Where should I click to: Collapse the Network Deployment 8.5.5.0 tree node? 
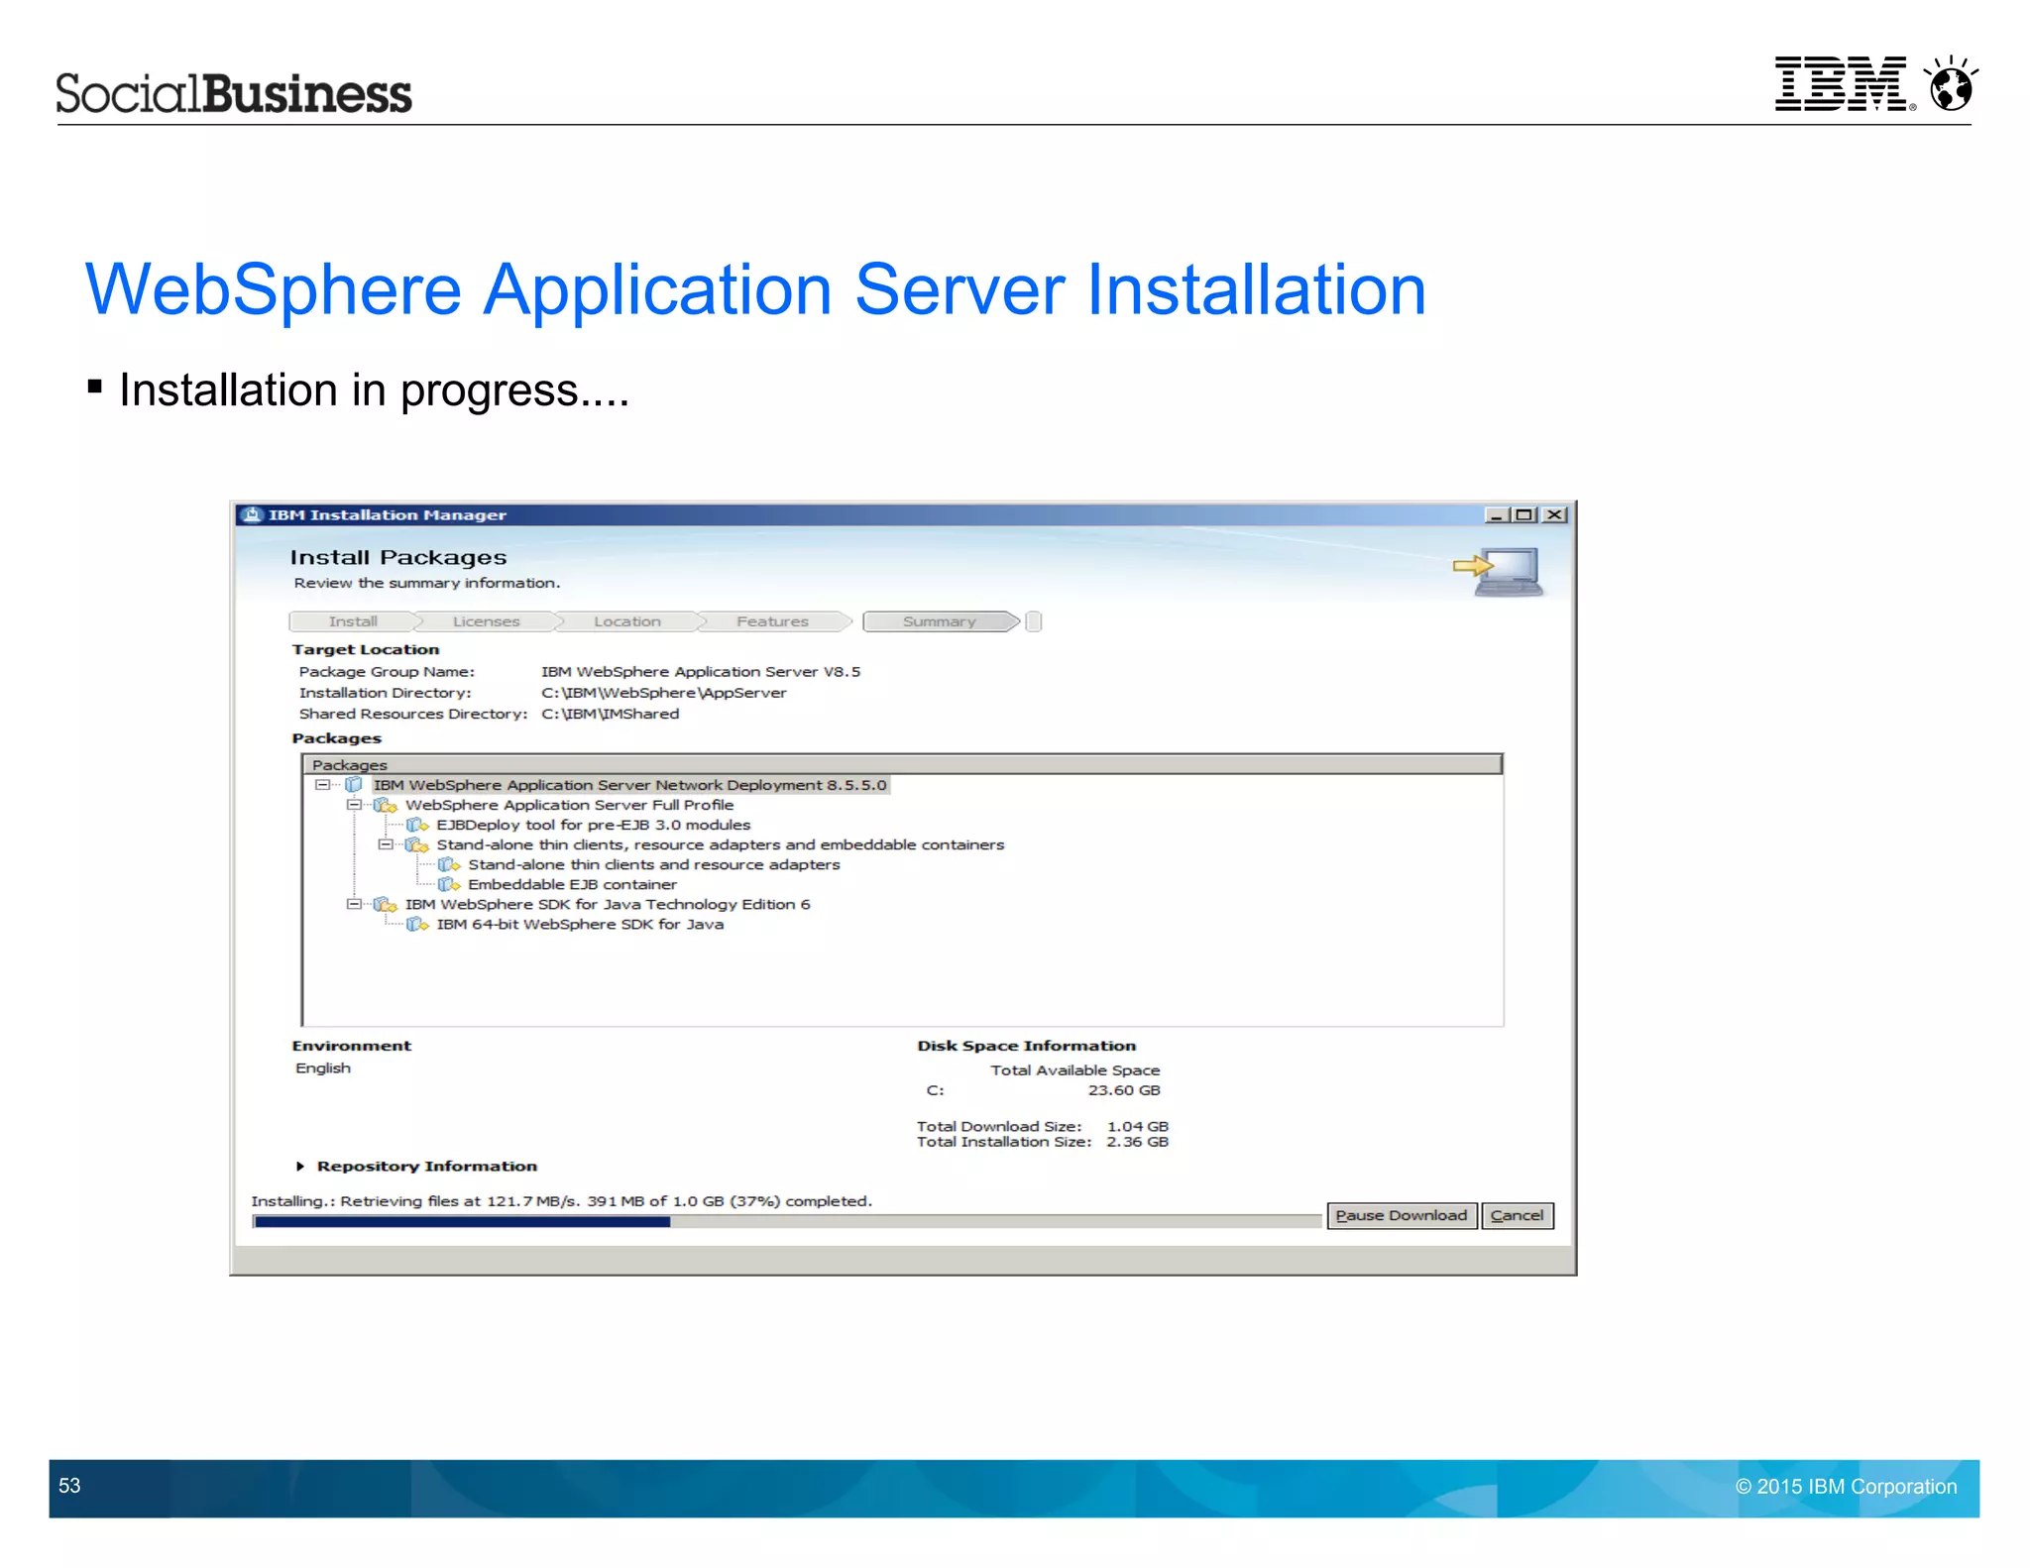322,784
